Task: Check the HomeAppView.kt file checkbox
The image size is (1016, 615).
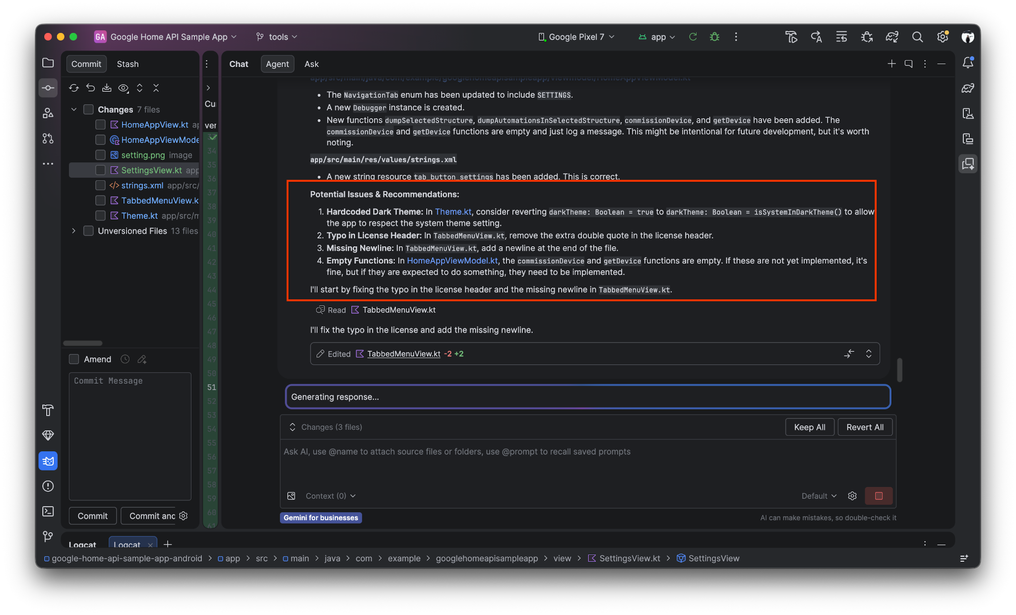Action: click(x=100, y=125)
